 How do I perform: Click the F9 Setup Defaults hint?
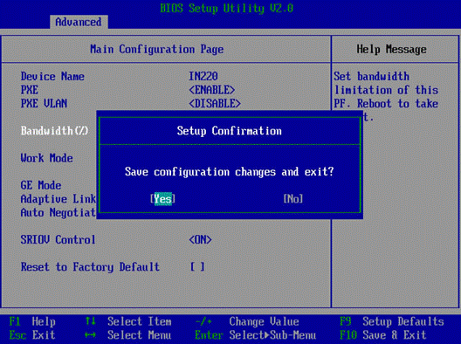(392, 321)
